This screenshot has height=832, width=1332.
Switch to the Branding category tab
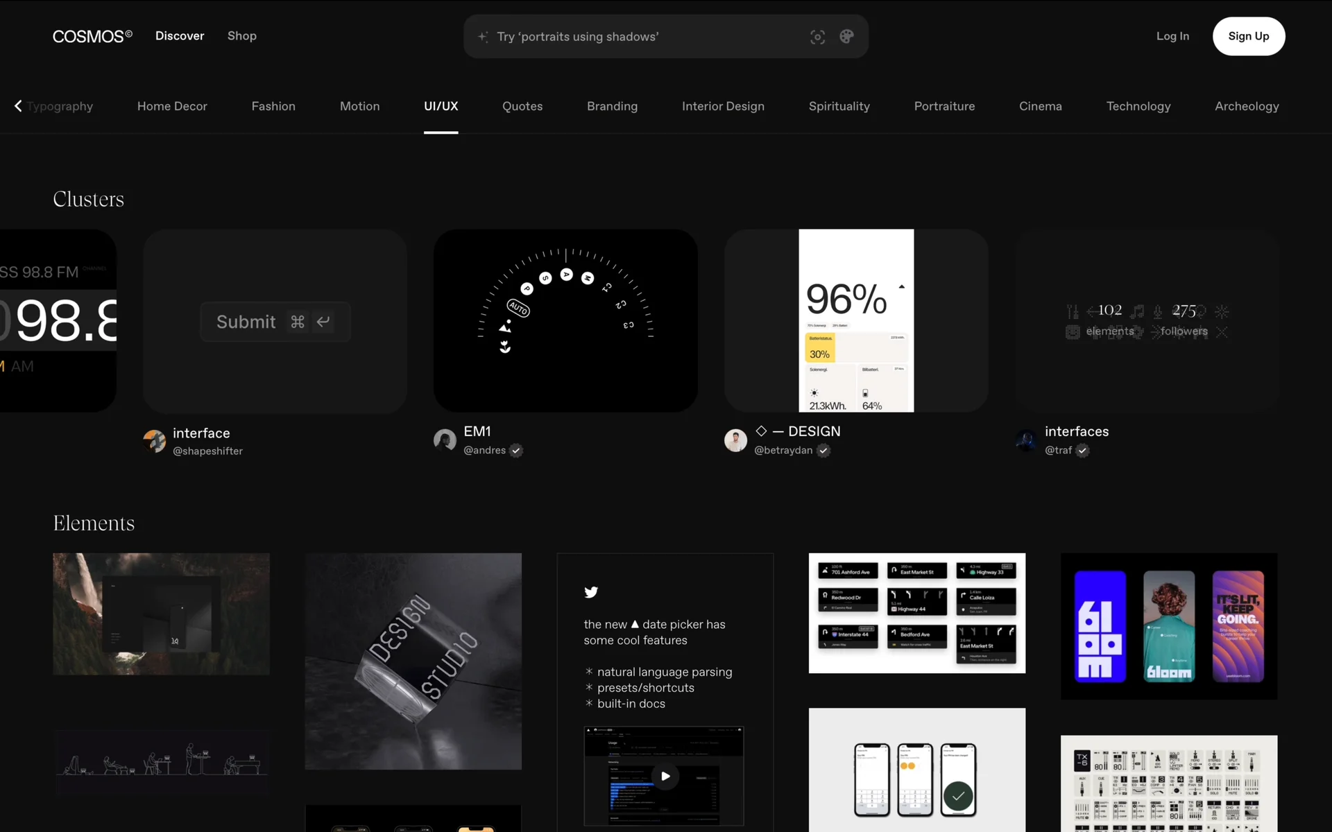612,106
